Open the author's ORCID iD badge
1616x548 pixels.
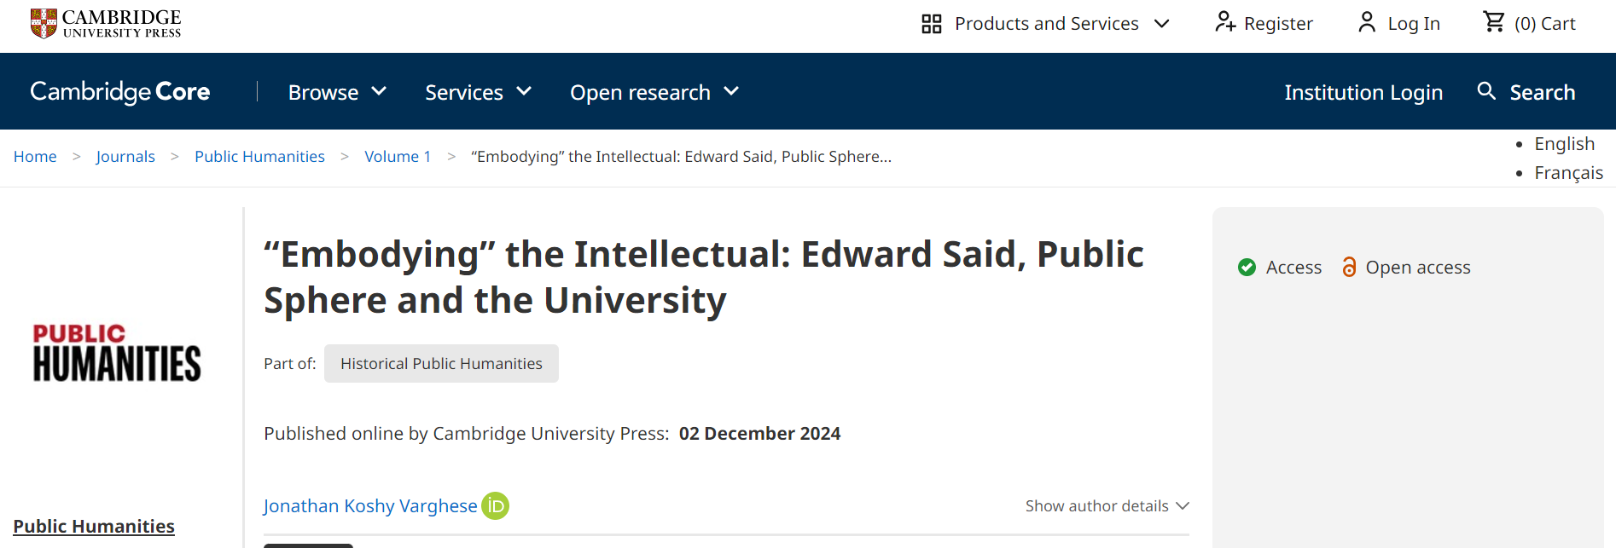(495, 506)
